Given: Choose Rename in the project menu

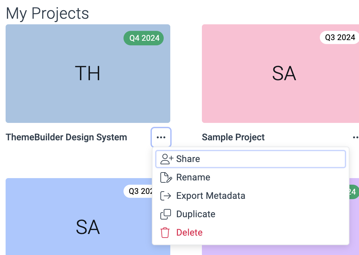Looking at the screenshot, I should click(x=193, y=177).
